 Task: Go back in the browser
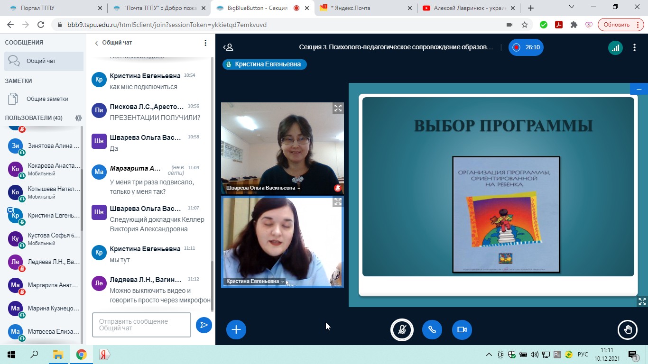tap(10, 25)
